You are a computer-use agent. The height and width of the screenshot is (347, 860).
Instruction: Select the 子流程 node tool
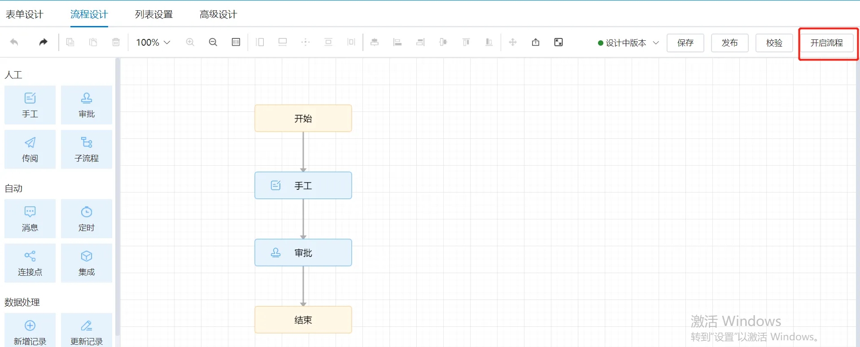coord(87,150)
